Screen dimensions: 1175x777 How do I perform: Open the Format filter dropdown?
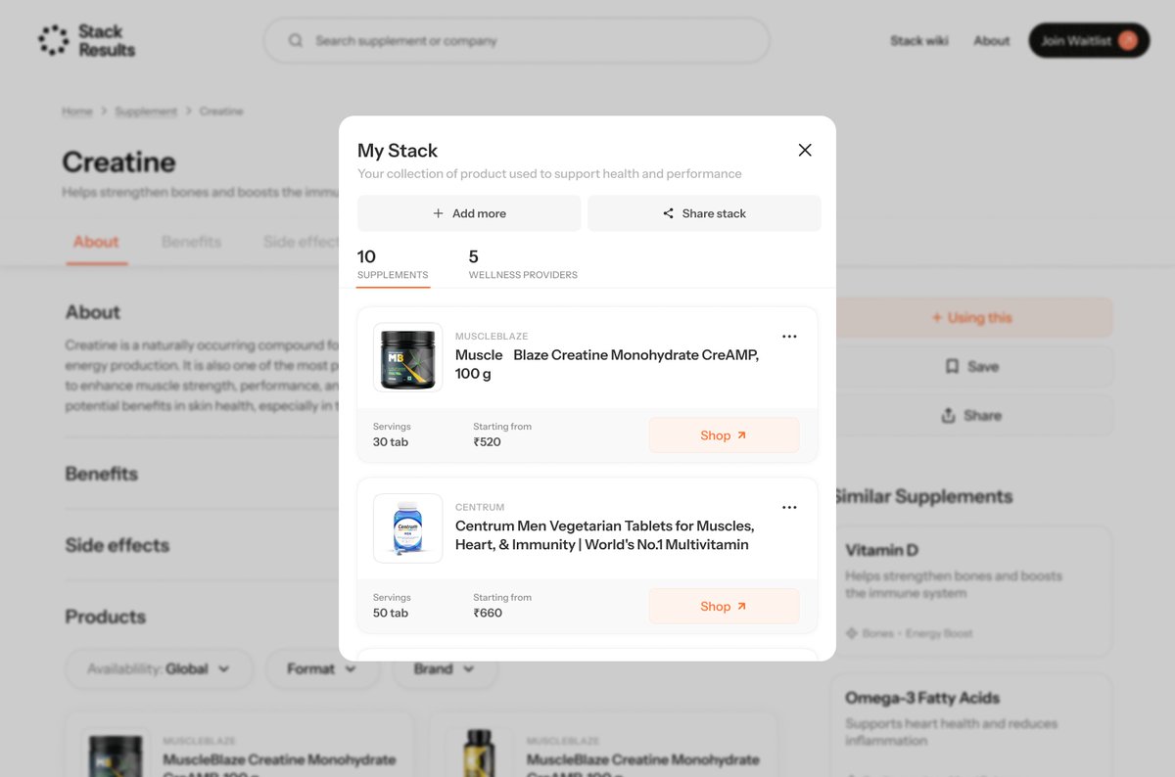pyautogui.click(x=322, y=669)
